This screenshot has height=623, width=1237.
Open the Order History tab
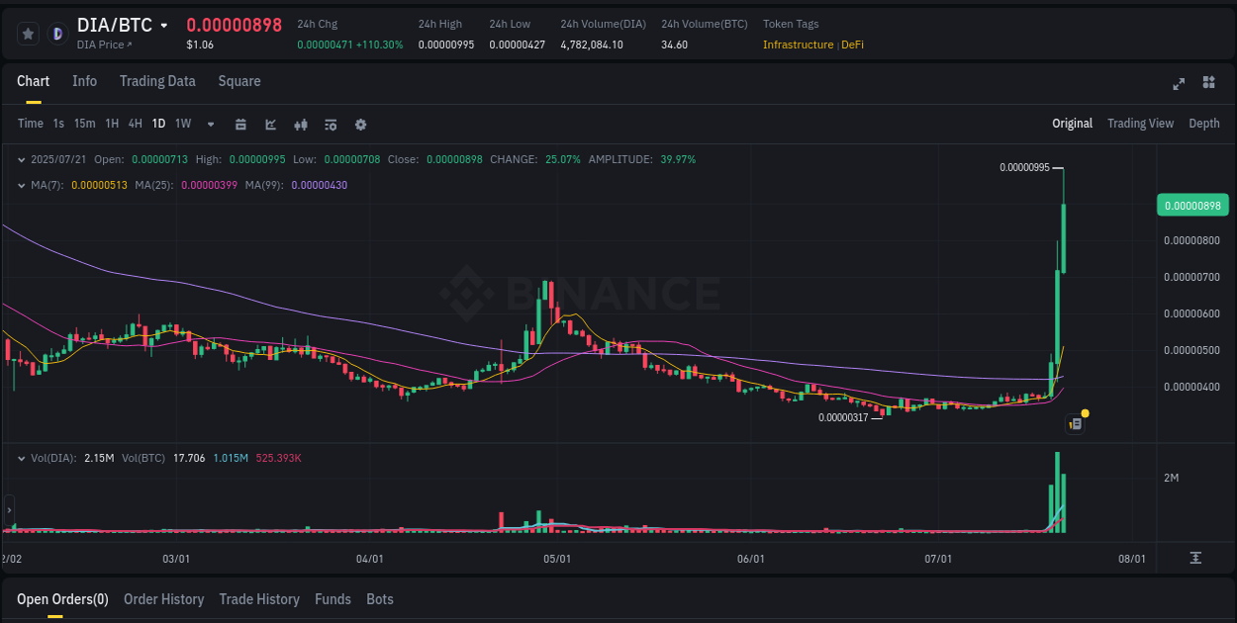(163, 599)
